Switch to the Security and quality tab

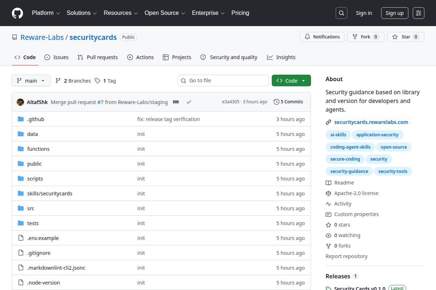pos(229,57)
